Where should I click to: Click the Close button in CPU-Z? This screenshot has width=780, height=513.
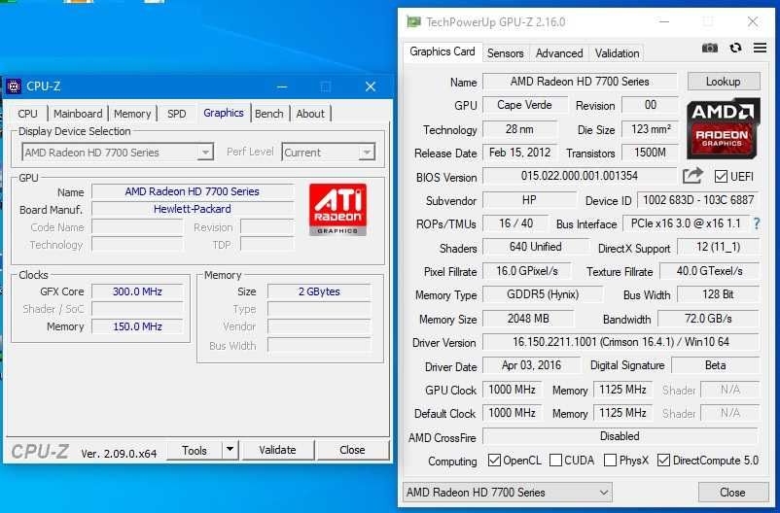(x=352, y=450)
